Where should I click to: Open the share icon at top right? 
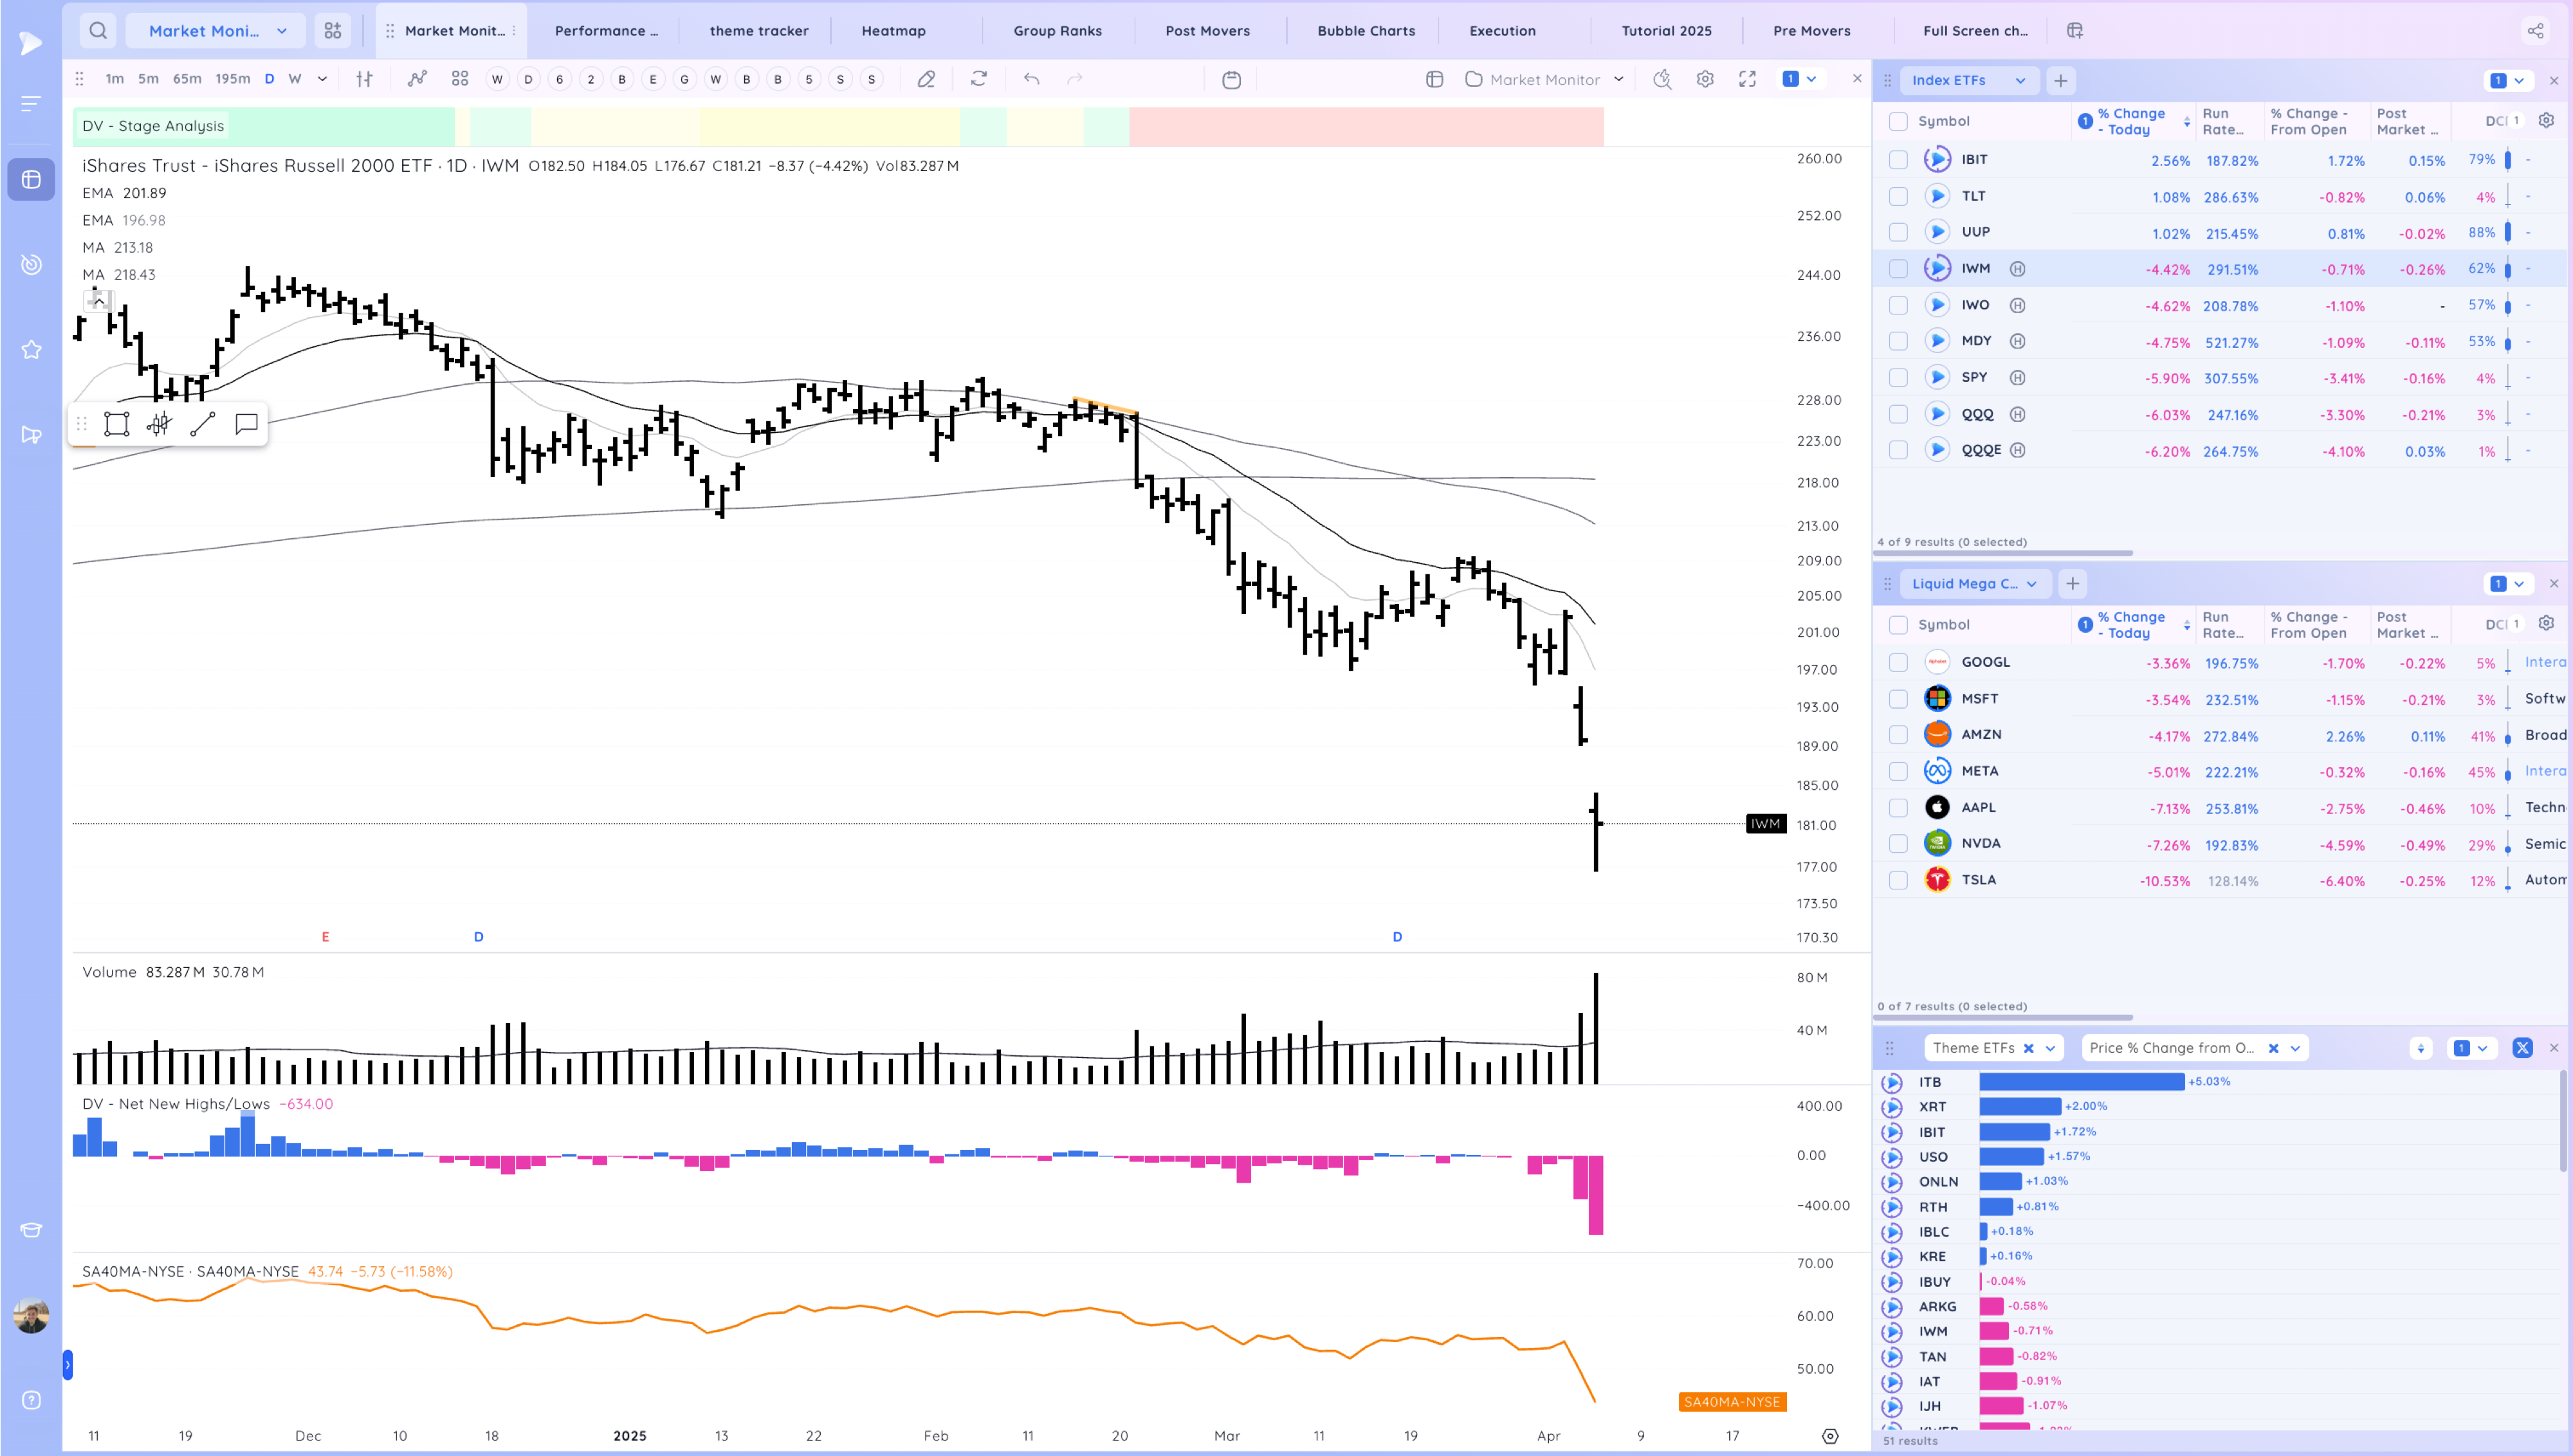tap(2535, 31)
